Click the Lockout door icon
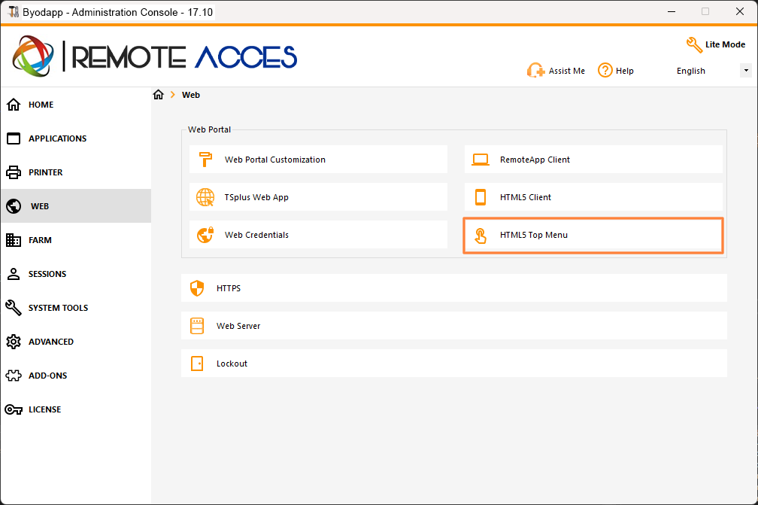Viewport: 758px width, 505px height. point(197,364)
